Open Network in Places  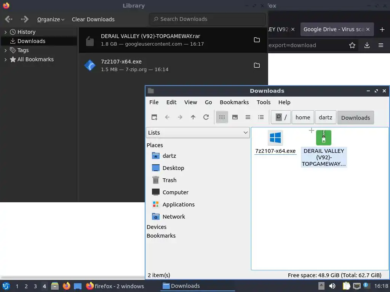click(x=168, y=216)
